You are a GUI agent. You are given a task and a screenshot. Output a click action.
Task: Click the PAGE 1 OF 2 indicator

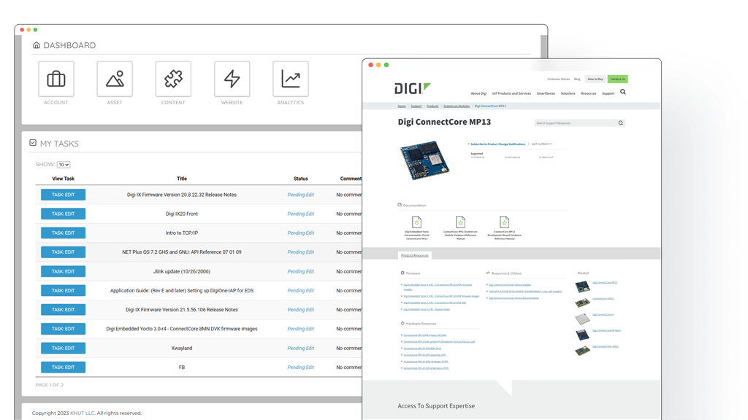click(49, 385)
